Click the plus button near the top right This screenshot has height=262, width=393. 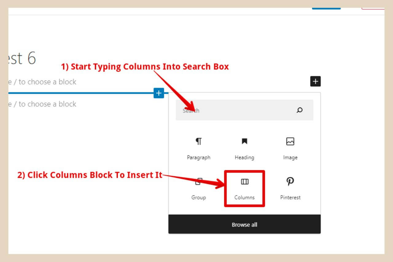coord(315,81)
